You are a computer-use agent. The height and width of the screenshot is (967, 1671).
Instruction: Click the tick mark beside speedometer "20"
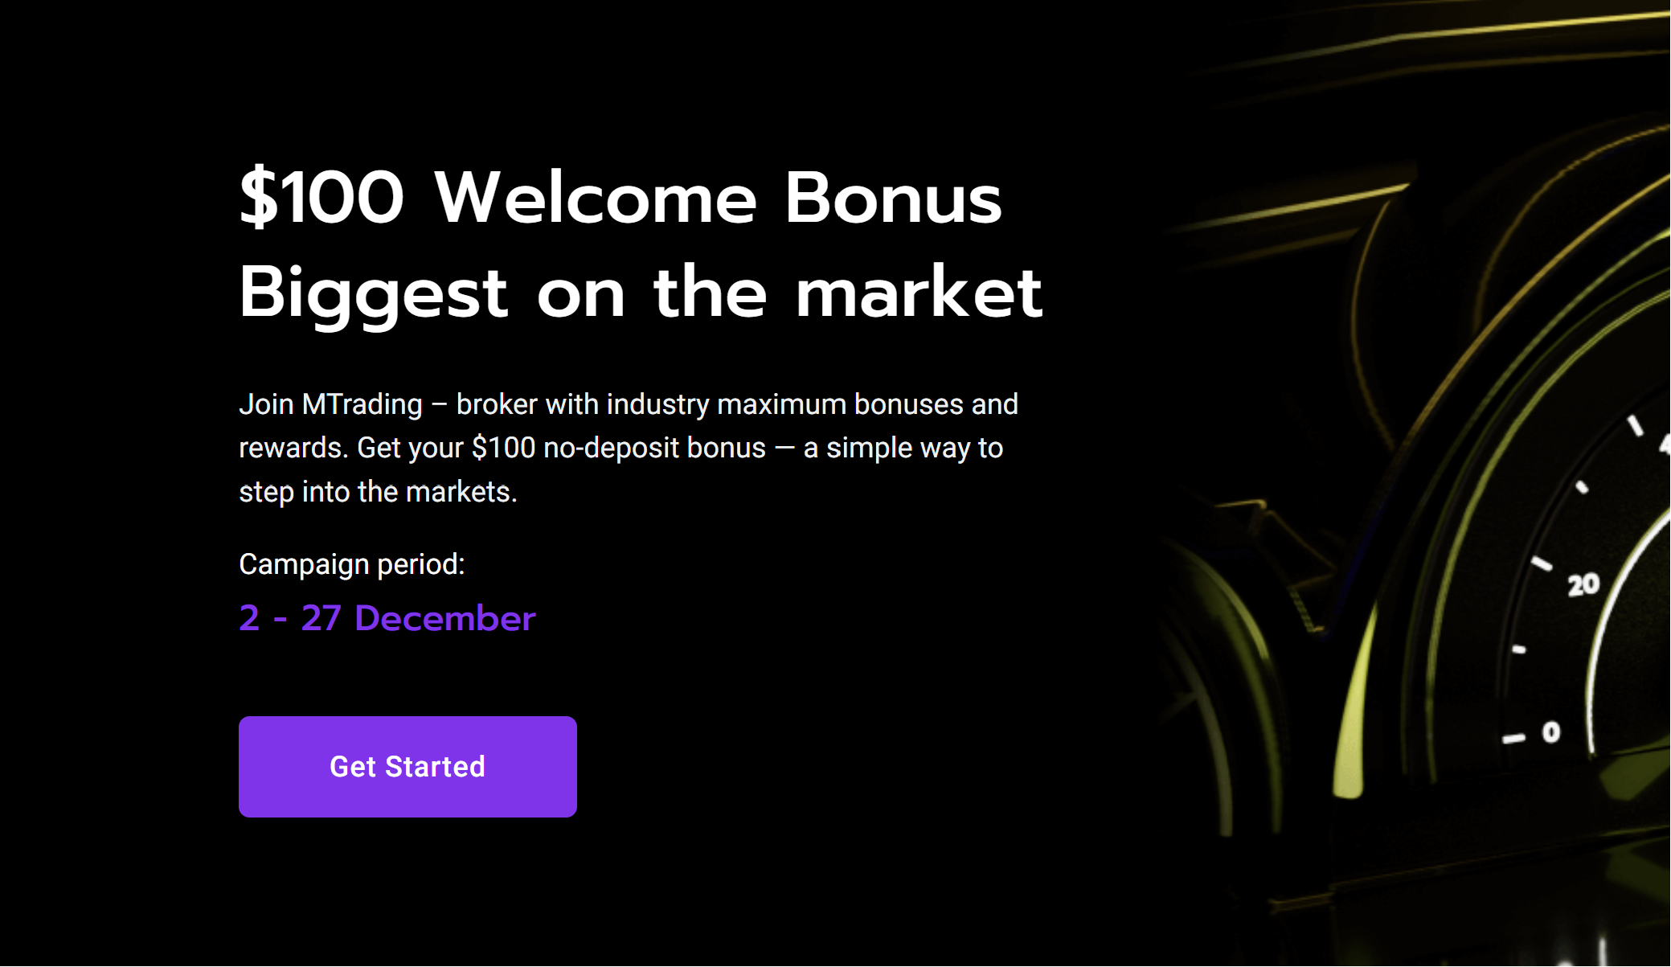pyautogui.click(x=1542, y=563)
